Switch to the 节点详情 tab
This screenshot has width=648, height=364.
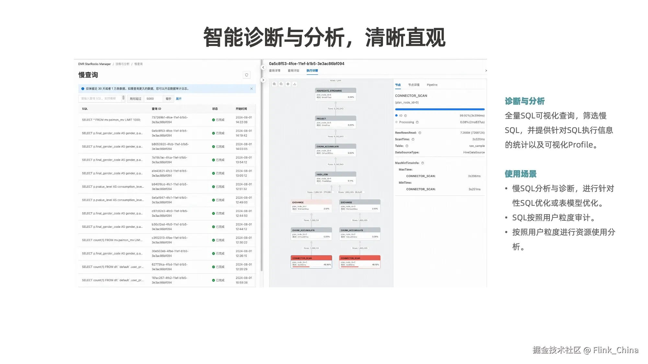(x=414, y=85)
